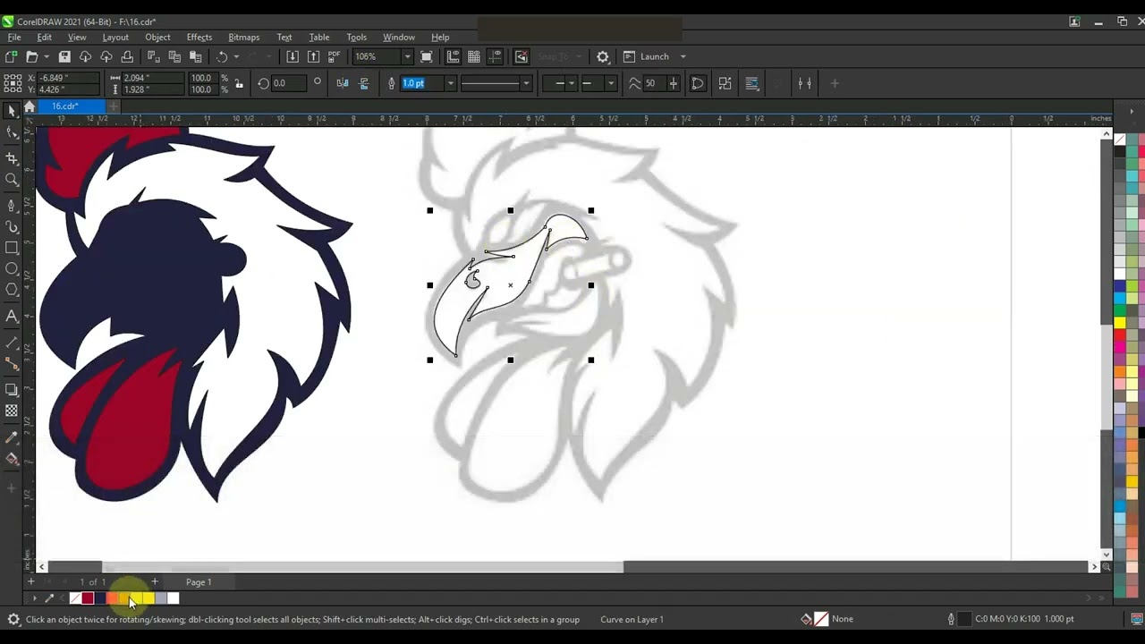
Task: Click the Full-screen preview icon
Action: coord(427,56)
